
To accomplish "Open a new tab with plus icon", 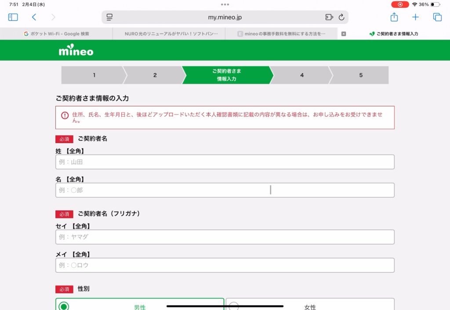I will tap(415, 17).
